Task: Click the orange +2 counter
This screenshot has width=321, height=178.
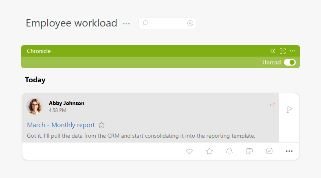Action: [x=272, y=105]
